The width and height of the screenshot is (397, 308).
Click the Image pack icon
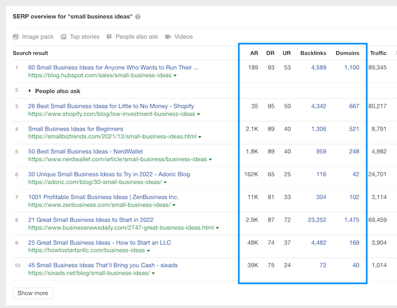pos(17,37)
